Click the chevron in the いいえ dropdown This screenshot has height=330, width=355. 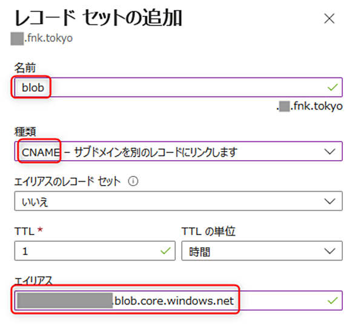point(330,201)
